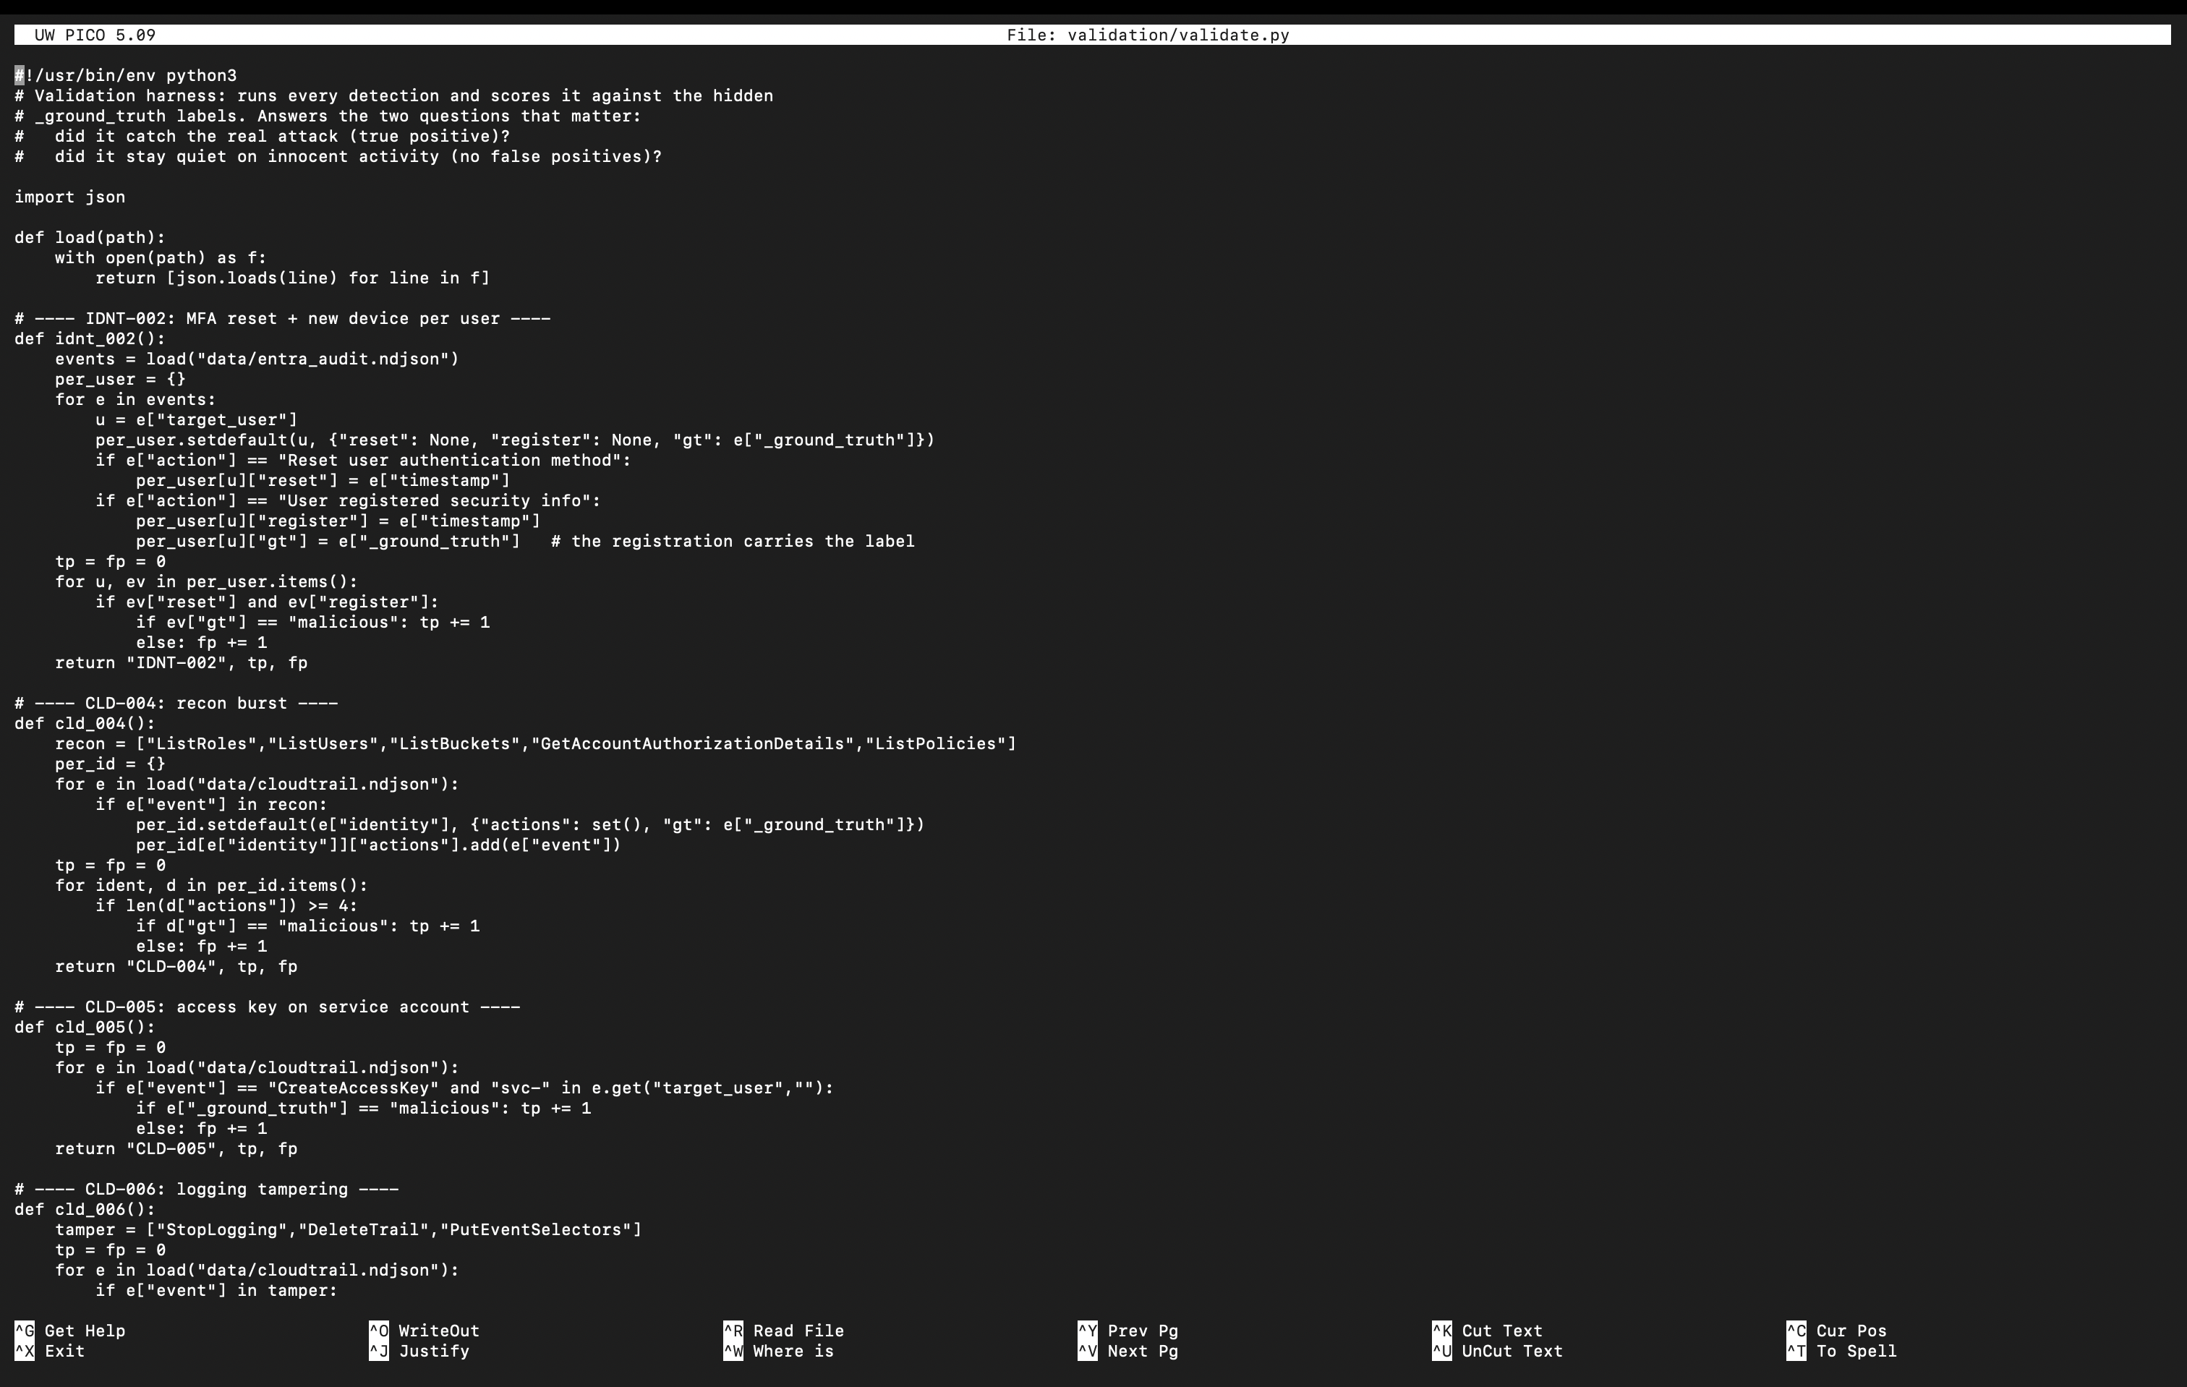
Task: Click the per_id.setdefault identity line
Action: pyautogui.click(x=530, y=825)
